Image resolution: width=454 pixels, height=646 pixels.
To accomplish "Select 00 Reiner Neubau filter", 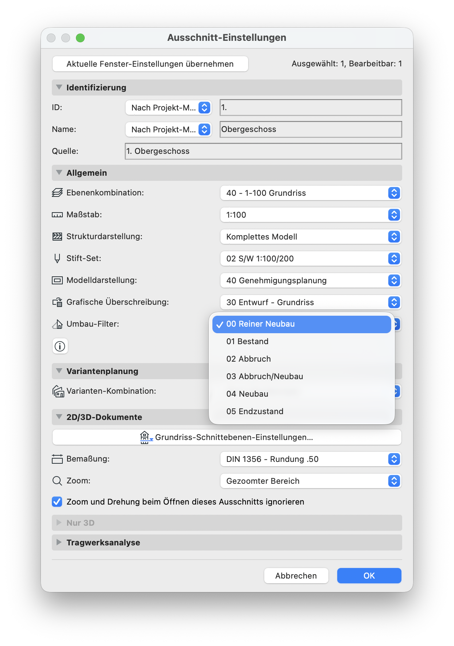I will click(302, 324).
